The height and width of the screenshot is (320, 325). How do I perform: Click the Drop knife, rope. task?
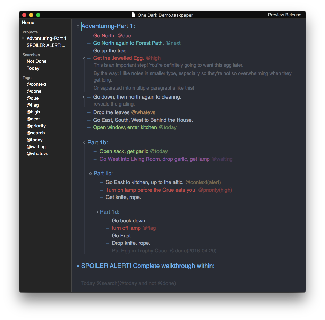[x=131, y=243]
